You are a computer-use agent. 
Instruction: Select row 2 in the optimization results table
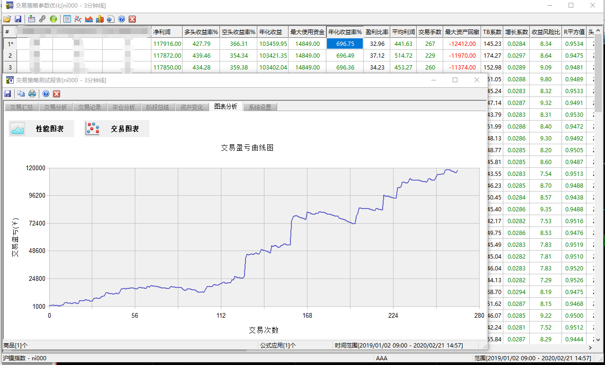10,55
